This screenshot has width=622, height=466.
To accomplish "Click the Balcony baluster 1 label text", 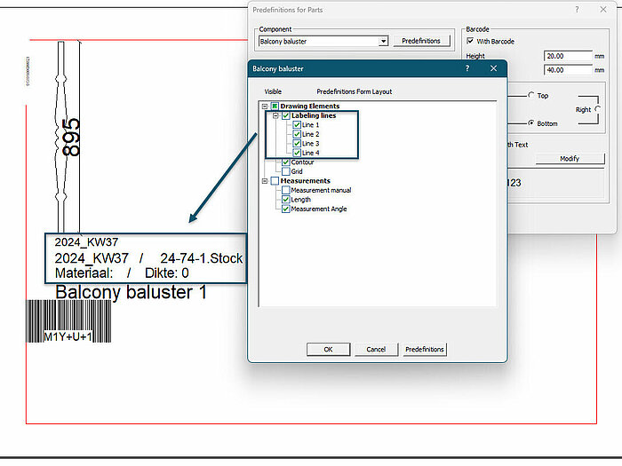I will point(131,292).
